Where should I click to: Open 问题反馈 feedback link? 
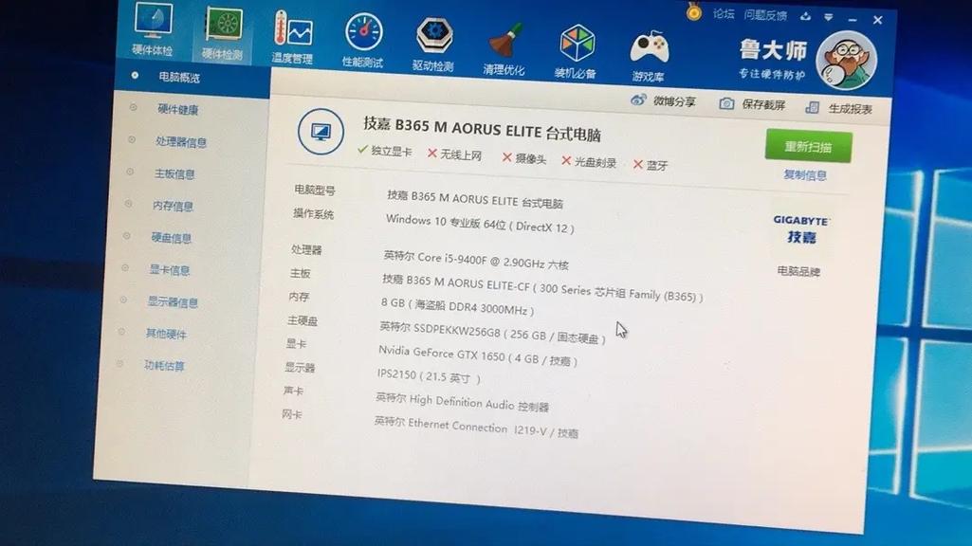[x=765, y=15]
